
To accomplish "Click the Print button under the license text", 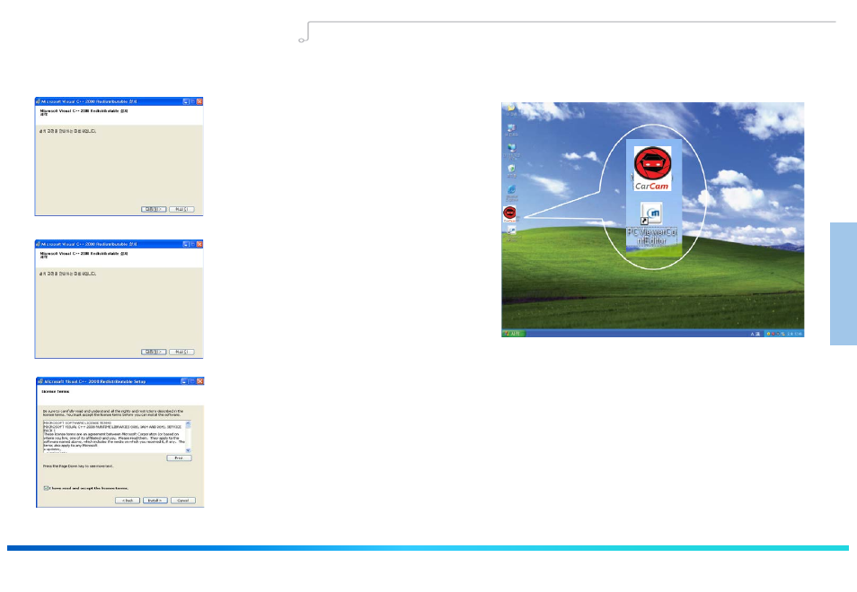I will pos(179,457).
